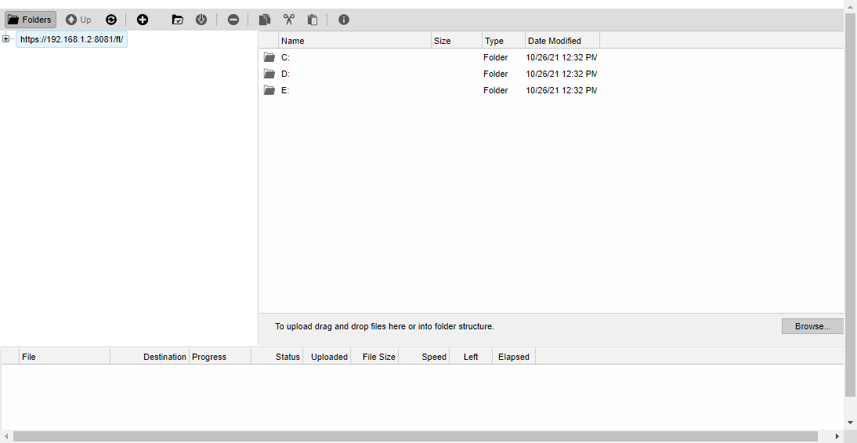
Task: Click the date modified cell for D:
Action: point(562,74)
